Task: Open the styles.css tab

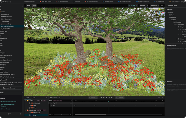Action: coord(76,1)
